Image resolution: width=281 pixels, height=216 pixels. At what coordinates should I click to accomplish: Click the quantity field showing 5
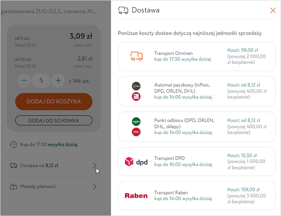41,81
